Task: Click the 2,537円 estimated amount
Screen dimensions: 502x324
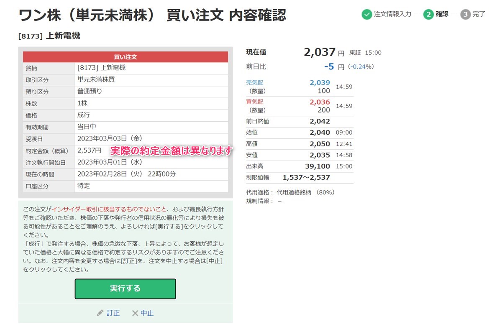Action: point(89,150)
